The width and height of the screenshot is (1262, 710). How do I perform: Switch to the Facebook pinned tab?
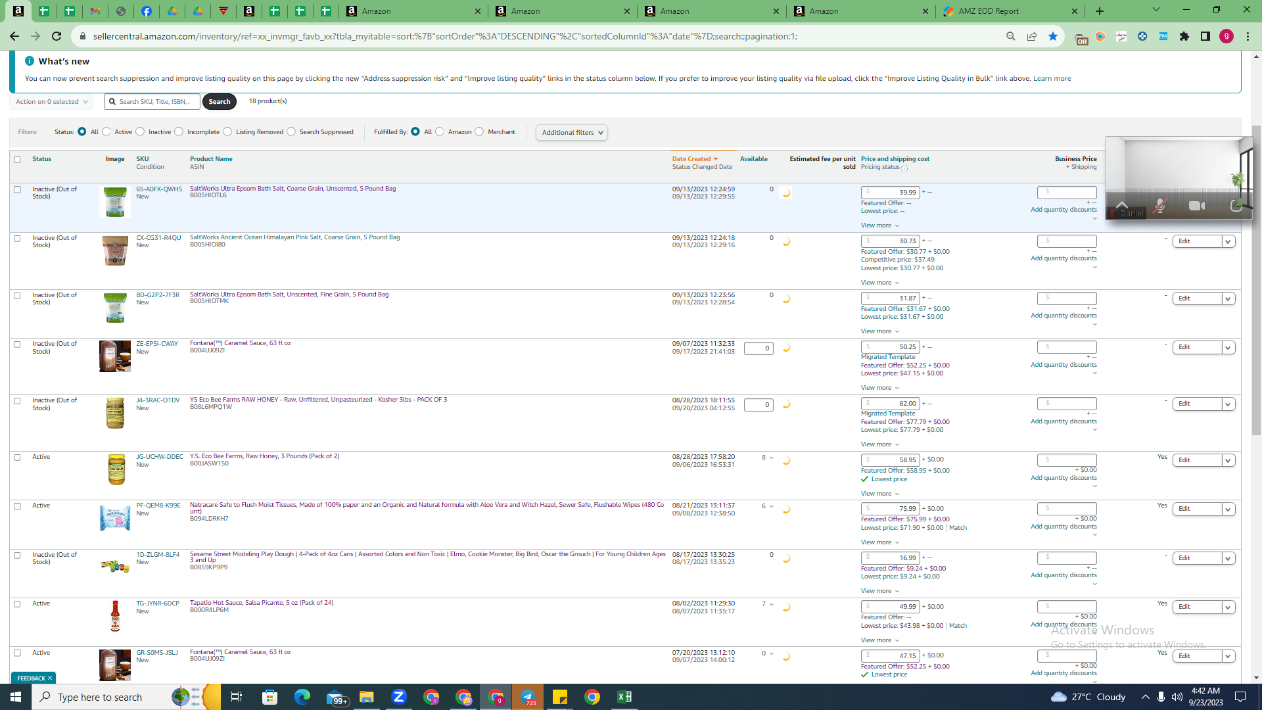point(147,11)
